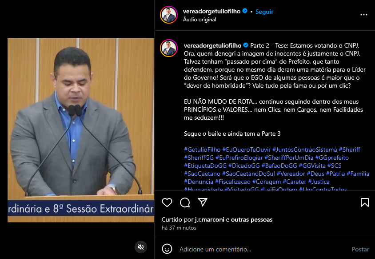The image size is (375, 259).
Task: Pause the video of the speaker
Action: tap(81, 130)
